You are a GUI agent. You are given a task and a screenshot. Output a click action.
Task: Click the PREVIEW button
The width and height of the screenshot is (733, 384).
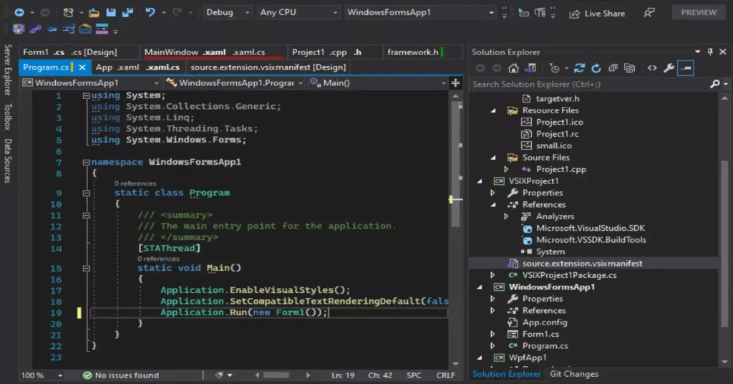[x=699, y=13]
